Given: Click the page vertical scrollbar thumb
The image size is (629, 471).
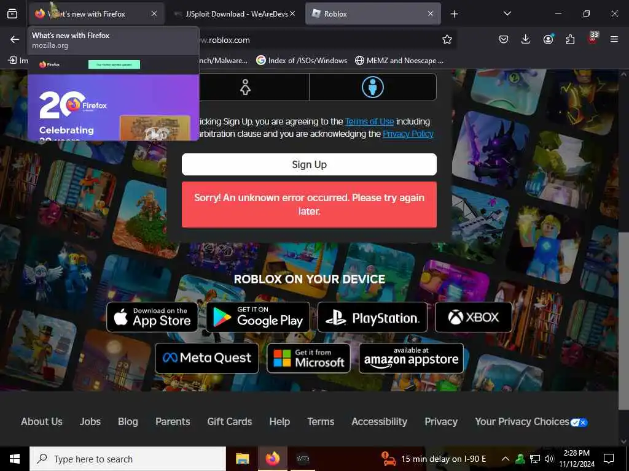Looking at the screenshot, I should (x=623, y=320).
